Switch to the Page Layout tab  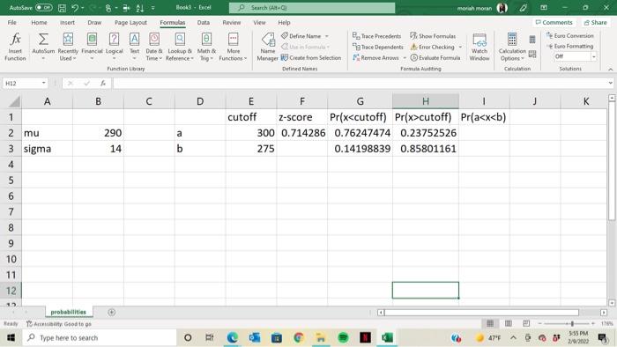coord(130,22)
